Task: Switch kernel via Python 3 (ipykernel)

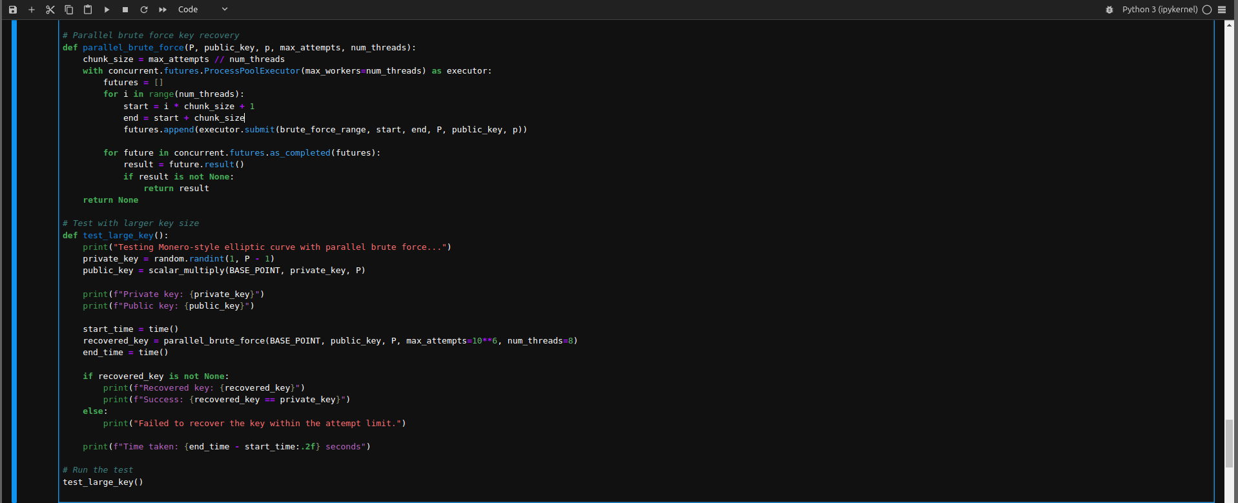Action: click(x=1159, y=10)
